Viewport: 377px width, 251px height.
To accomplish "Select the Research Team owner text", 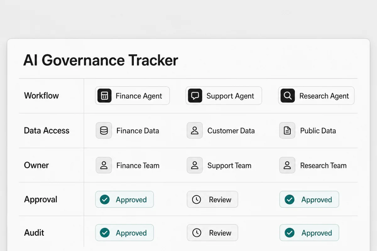I will tap(323, 166).
